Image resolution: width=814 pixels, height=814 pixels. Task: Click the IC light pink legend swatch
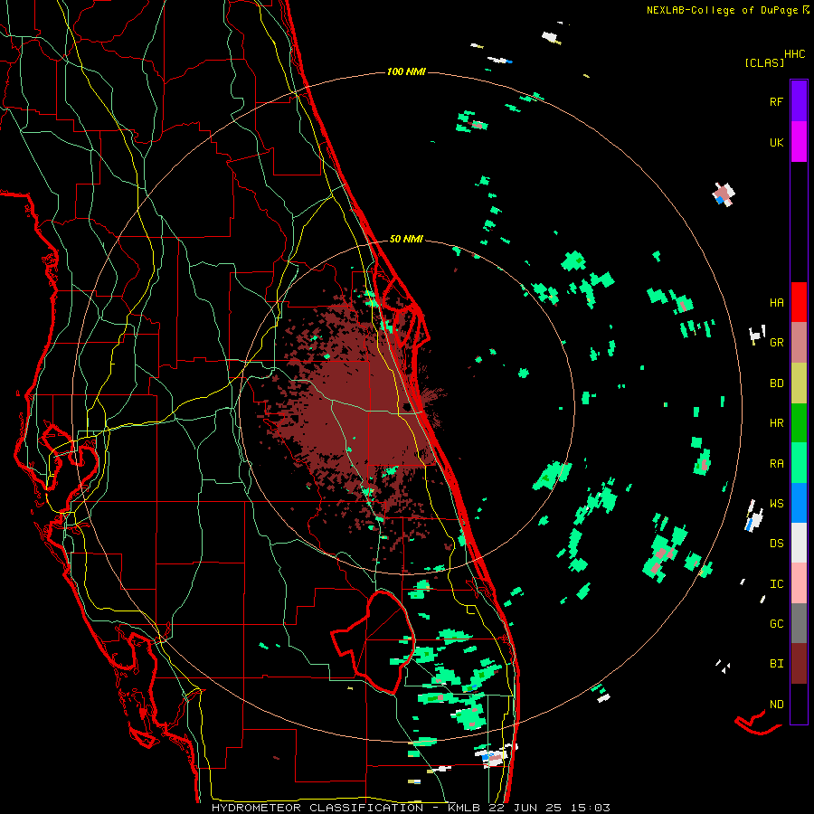[799, 583]
